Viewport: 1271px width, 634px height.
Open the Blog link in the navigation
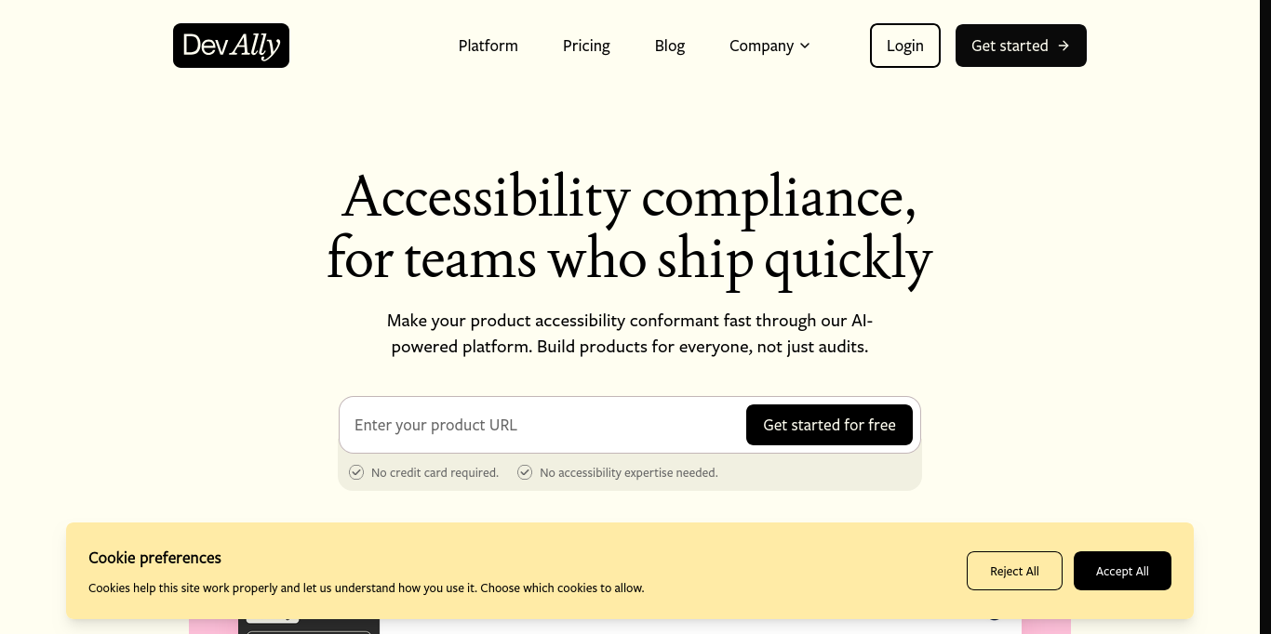(669, 46)
